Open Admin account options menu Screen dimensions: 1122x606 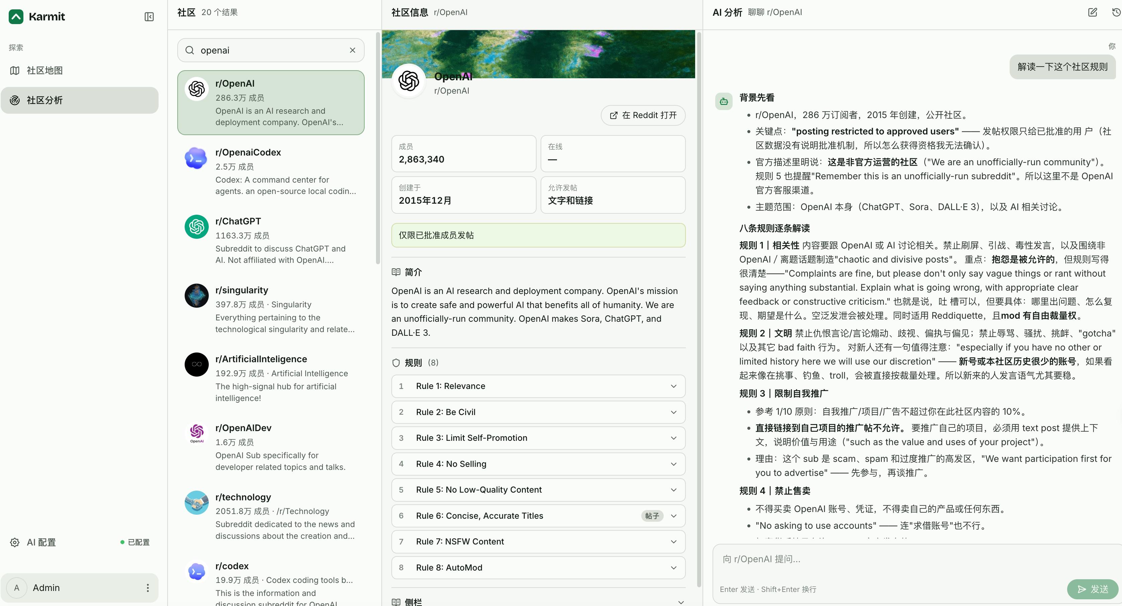[x=148, y=588]
